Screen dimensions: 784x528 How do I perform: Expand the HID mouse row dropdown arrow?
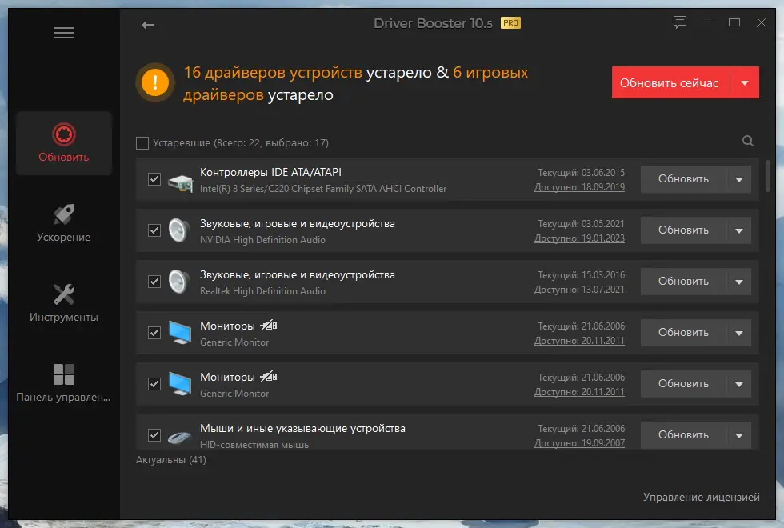tap(739, 435)
